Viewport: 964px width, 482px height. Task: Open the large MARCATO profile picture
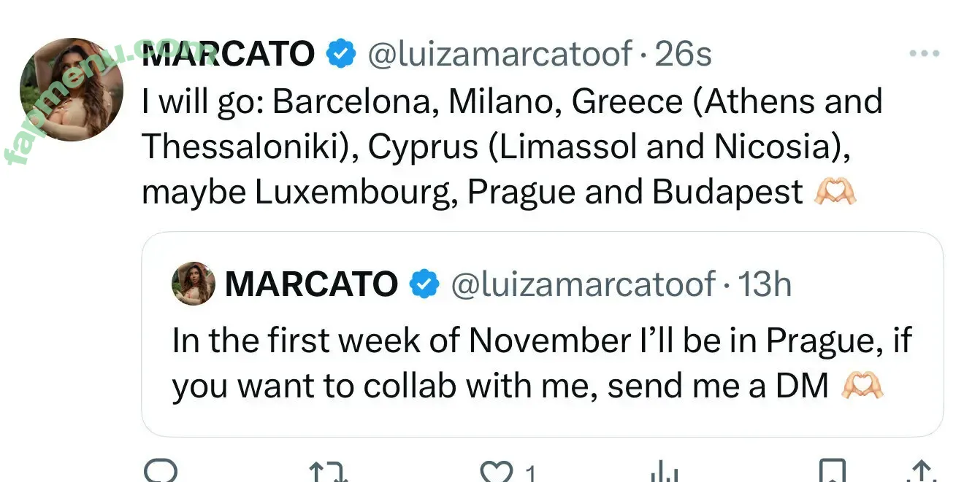pyautogui.click(x=71, y=90)
